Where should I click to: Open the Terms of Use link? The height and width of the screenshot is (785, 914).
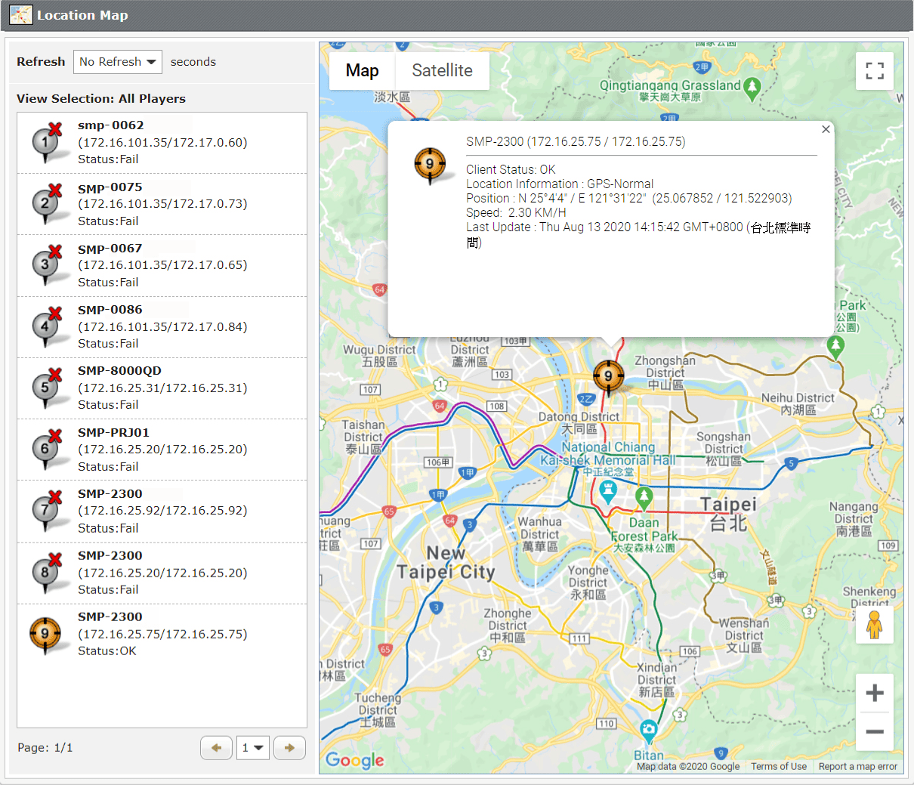pos(778,766)
